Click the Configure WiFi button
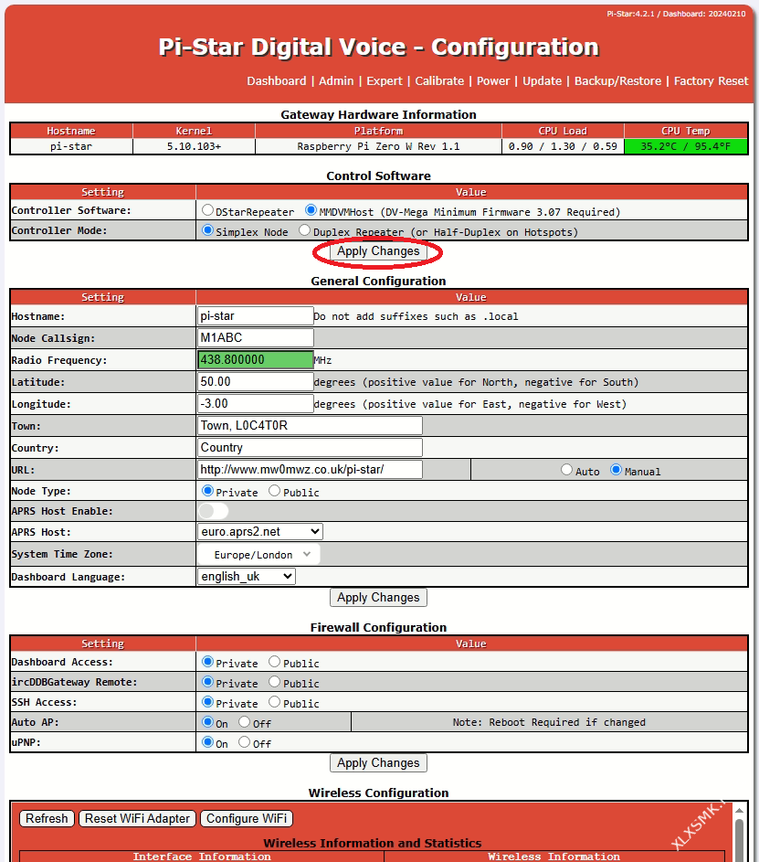 [x=247, y=818]
